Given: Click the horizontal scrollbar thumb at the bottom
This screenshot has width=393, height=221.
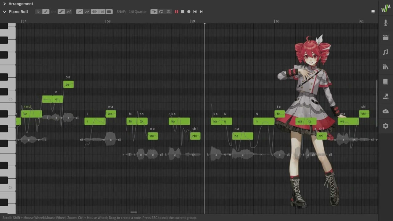Looking at the screenshot, I should (134, 212).
